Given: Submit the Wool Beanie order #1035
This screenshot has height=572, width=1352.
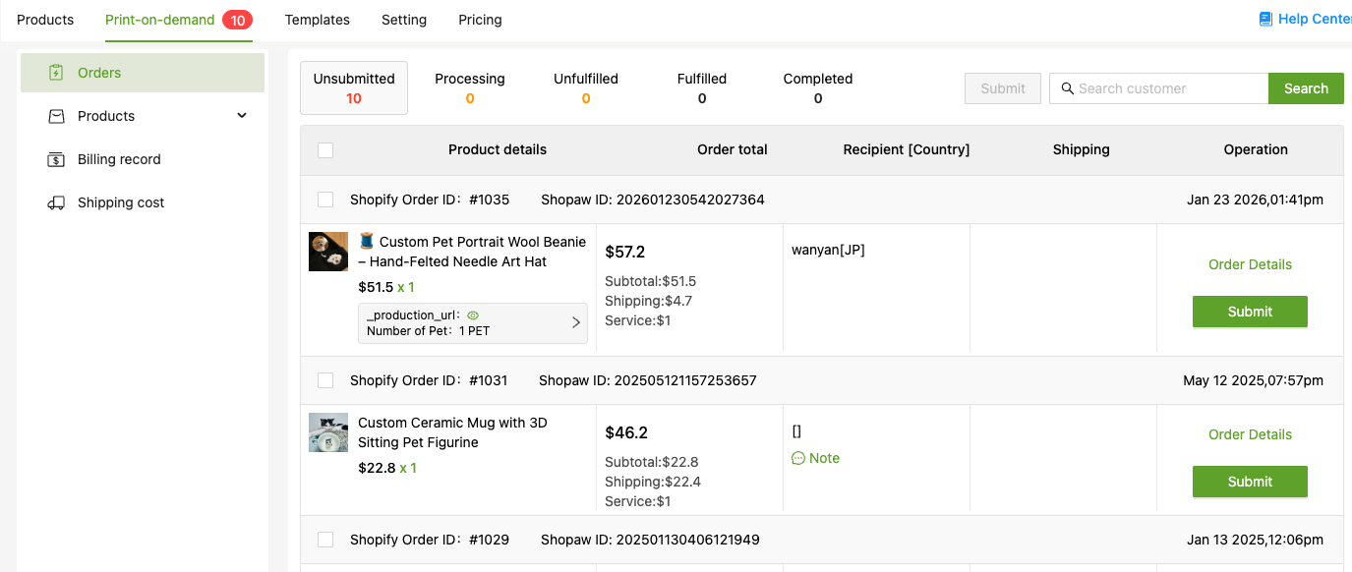Looking at the screenshot, I should coord(1250,312).
